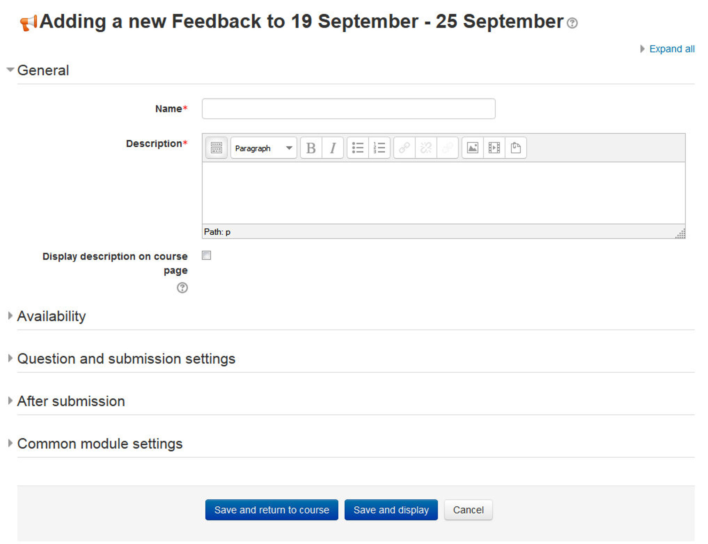Click the Expand all link
The image size is (708, 544).
coord(671,48)
